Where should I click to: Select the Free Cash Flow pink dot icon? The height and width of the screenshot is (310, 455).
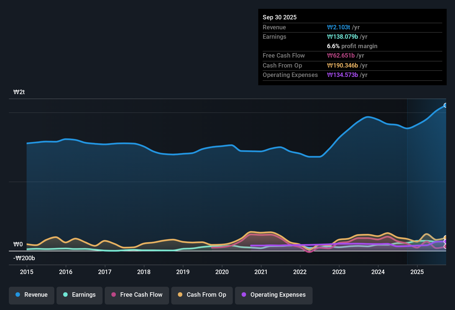click(x=113, y=295)
